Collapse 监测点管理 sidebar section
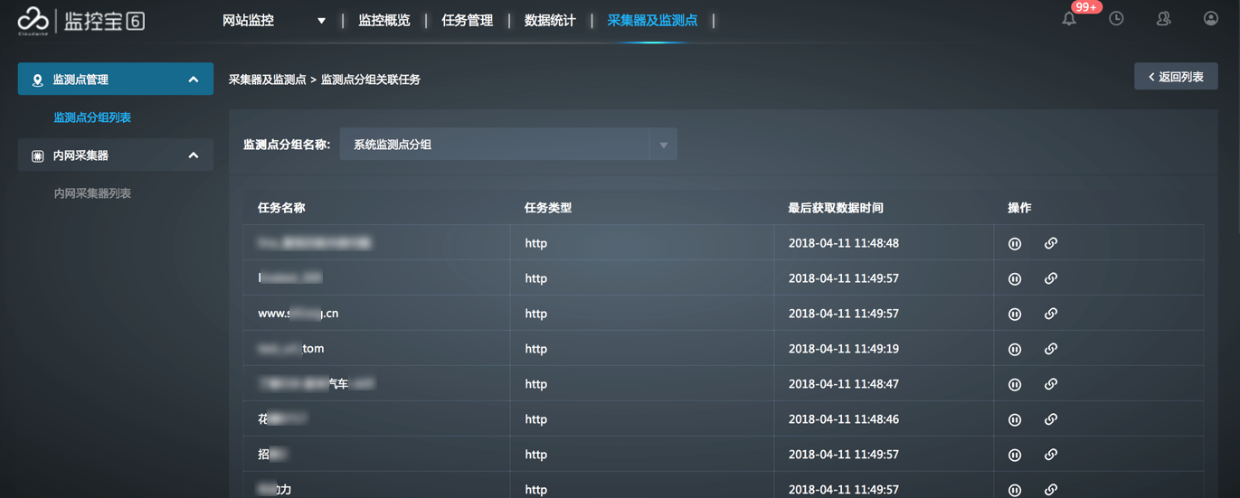This screenshot has height=498, width=1240. [193, 80]
